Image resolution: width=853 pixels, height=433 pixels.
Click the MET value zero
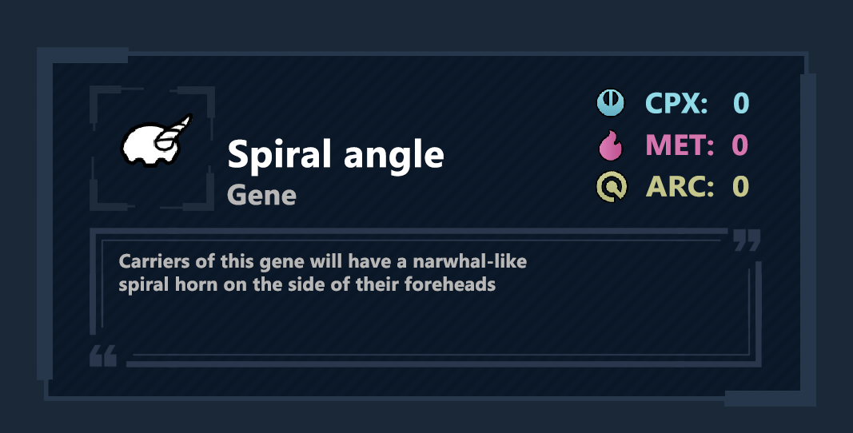tap(739, 145)
